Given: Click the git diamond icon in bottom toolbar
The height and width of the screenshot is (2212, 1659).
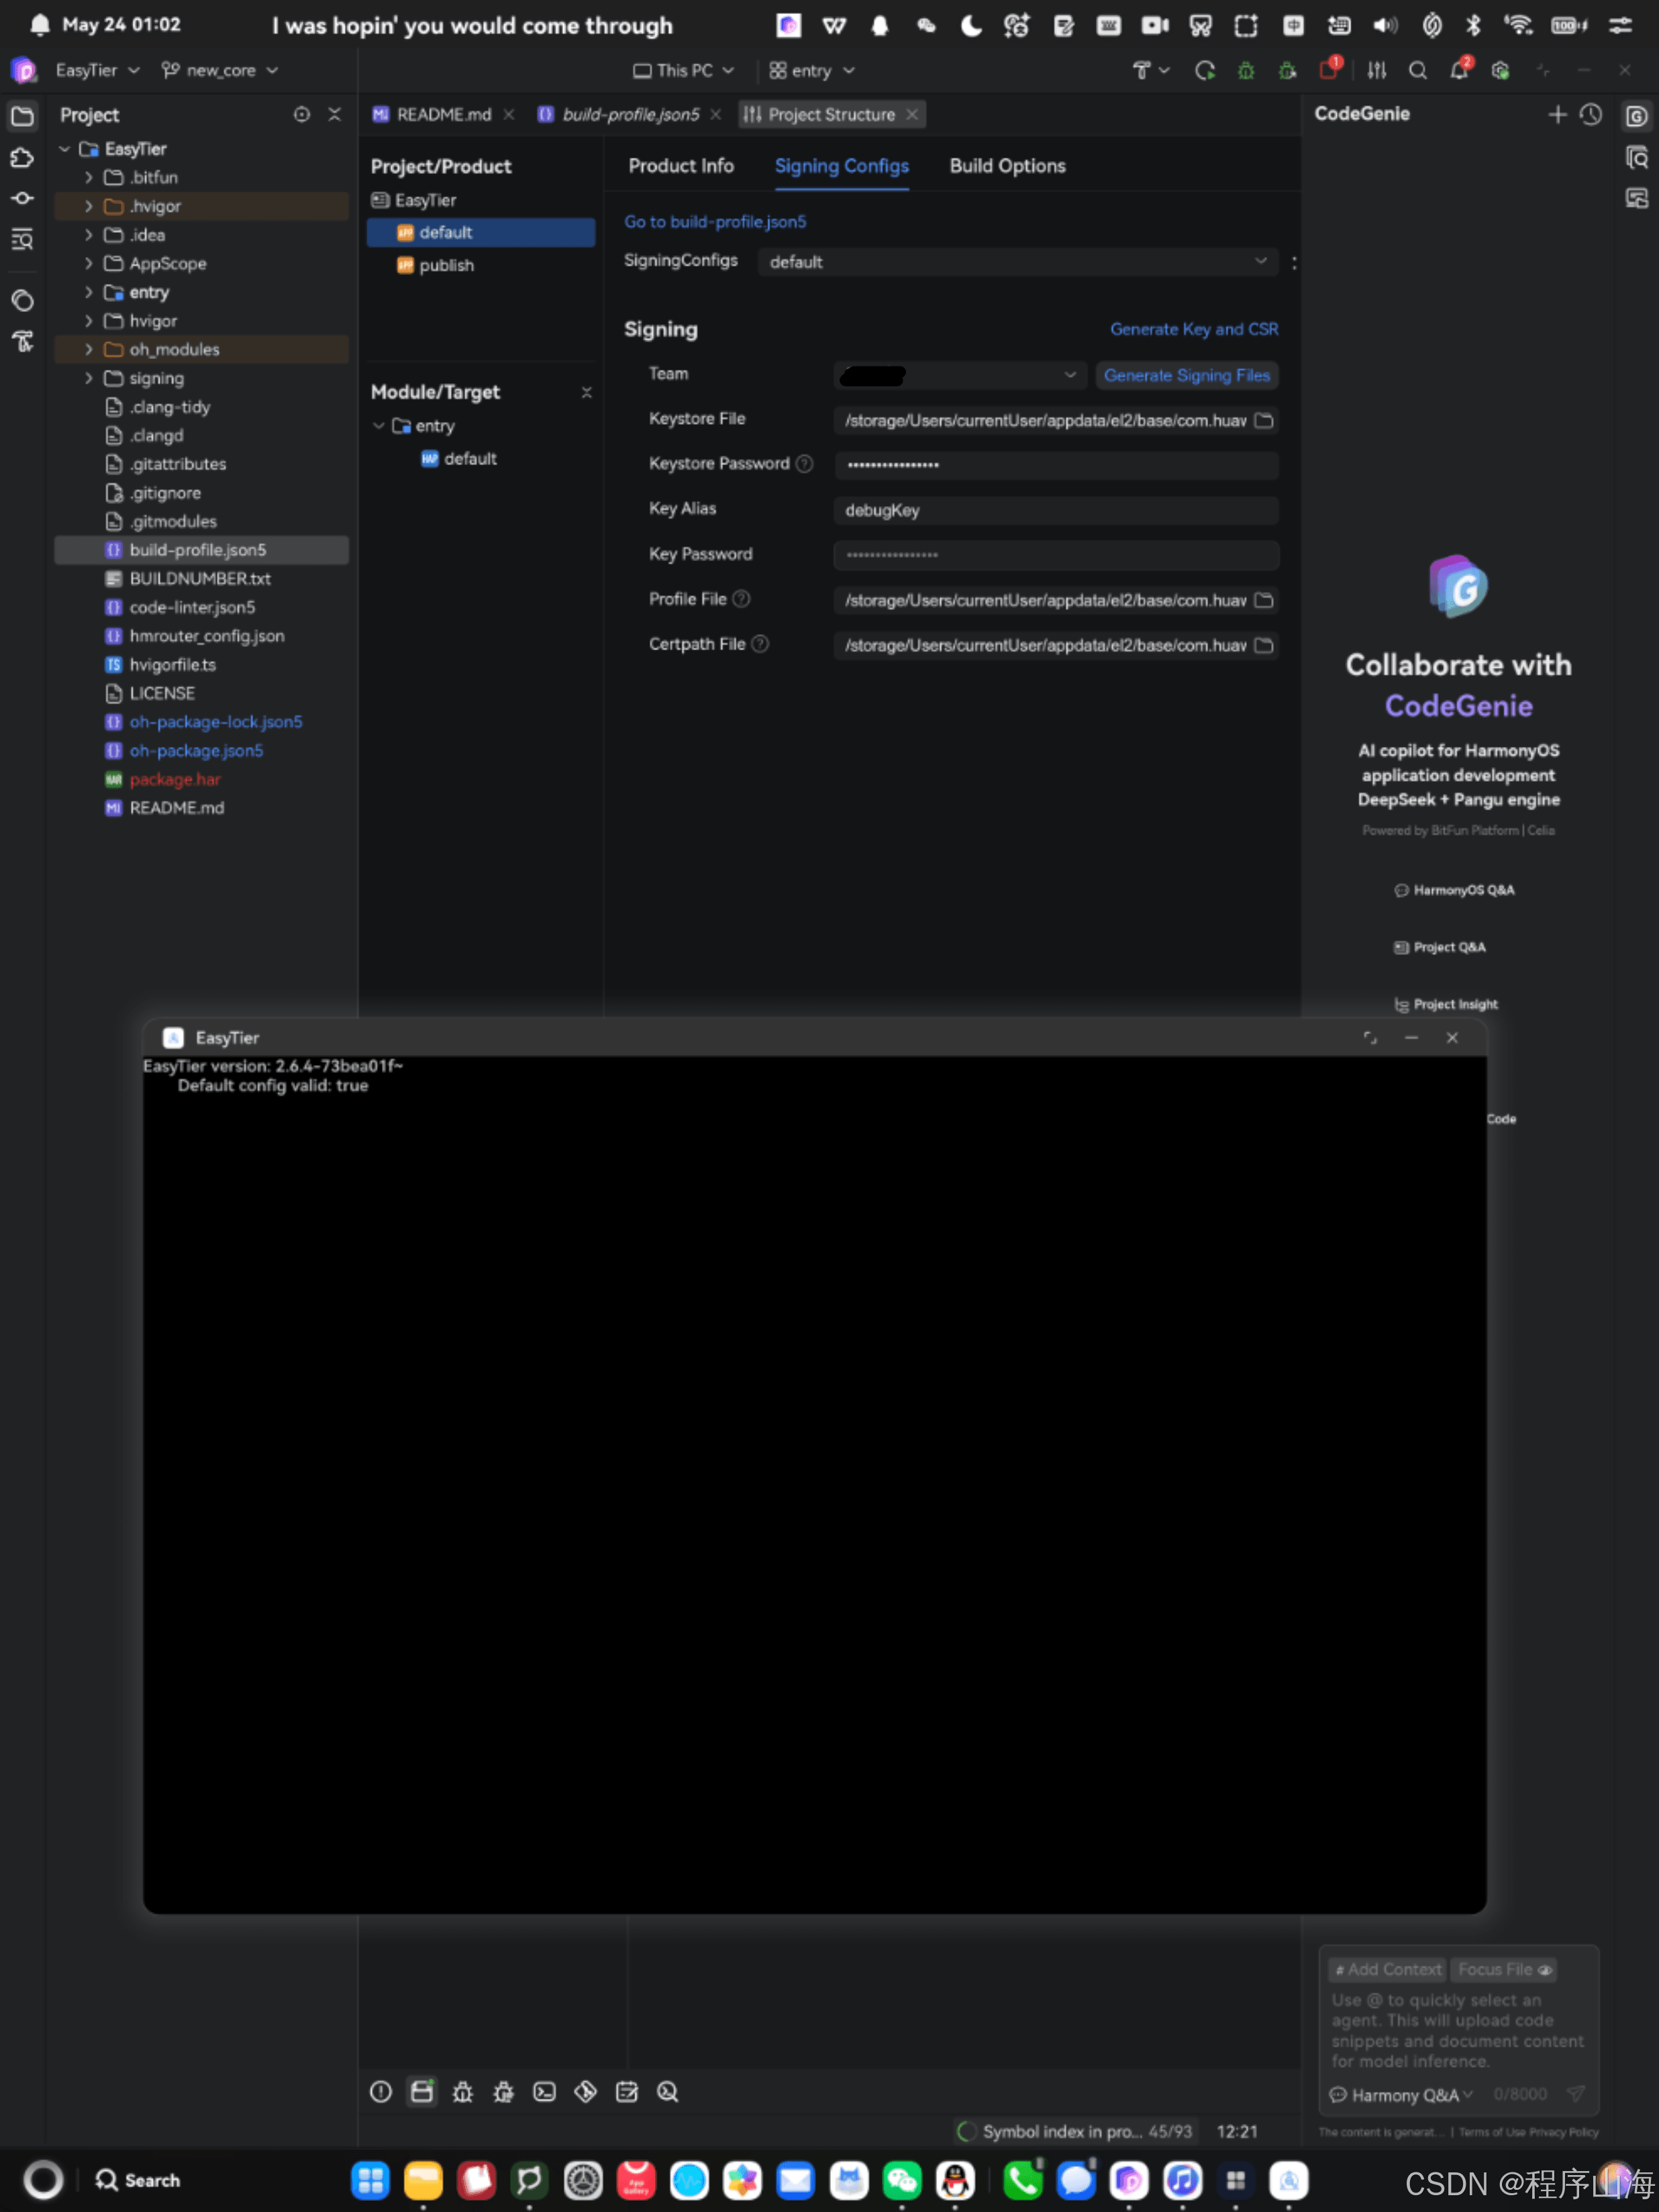Looking at the screenshot, I should click(585, 2091).
